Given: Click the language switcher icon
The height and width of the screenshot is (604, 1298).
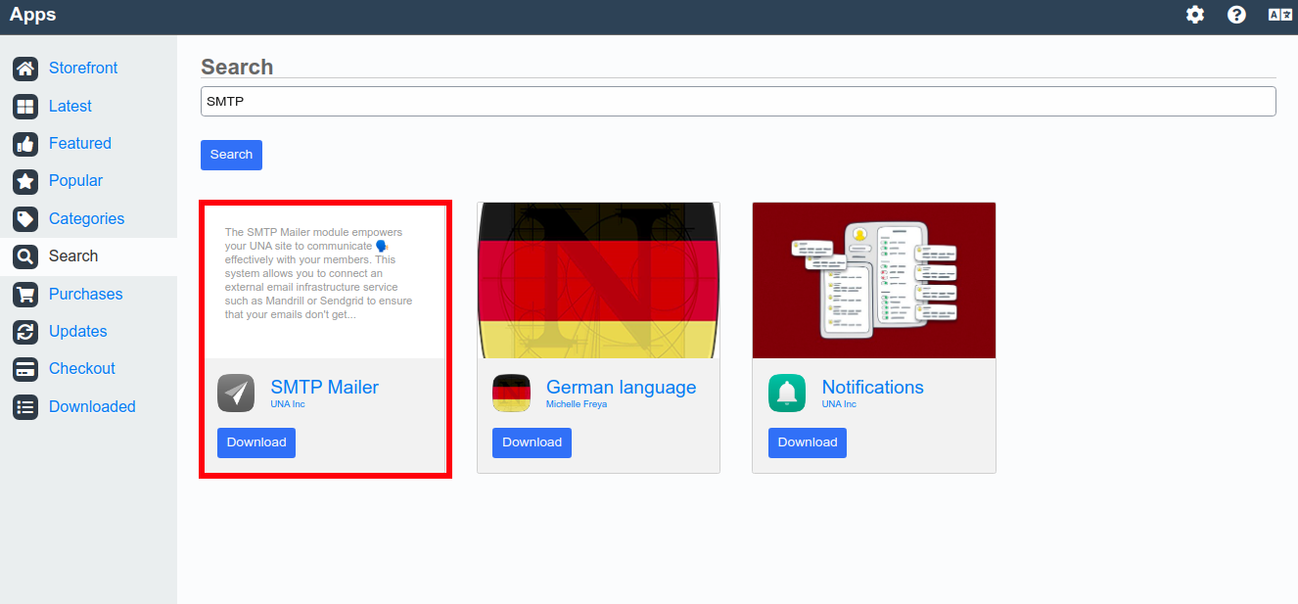Looking at the screenshot, I should click(x=1279, y=15).
